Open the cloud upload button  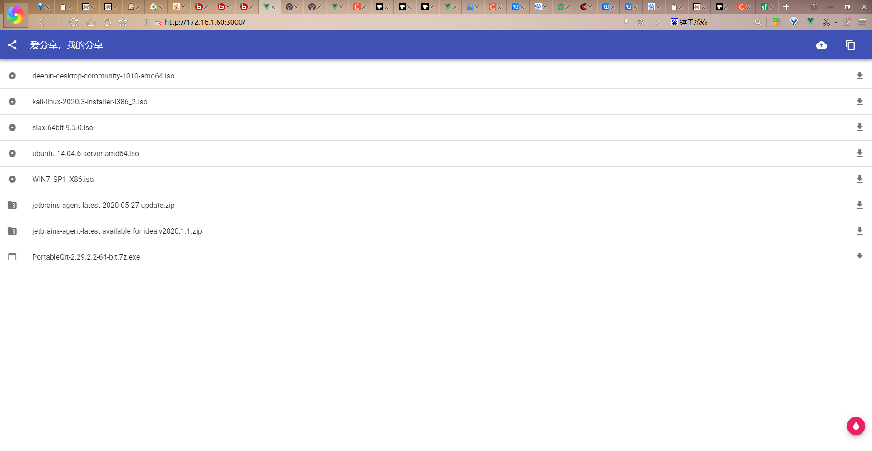pos(822,45)
